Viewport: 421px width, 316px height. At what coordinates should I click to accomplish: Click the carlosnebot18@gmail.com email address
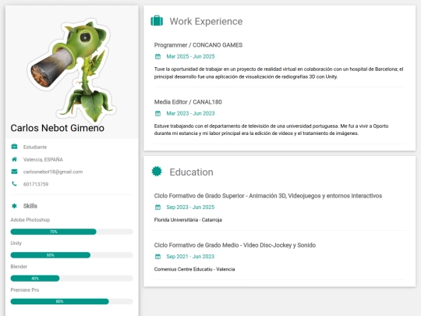pos(53,172)
